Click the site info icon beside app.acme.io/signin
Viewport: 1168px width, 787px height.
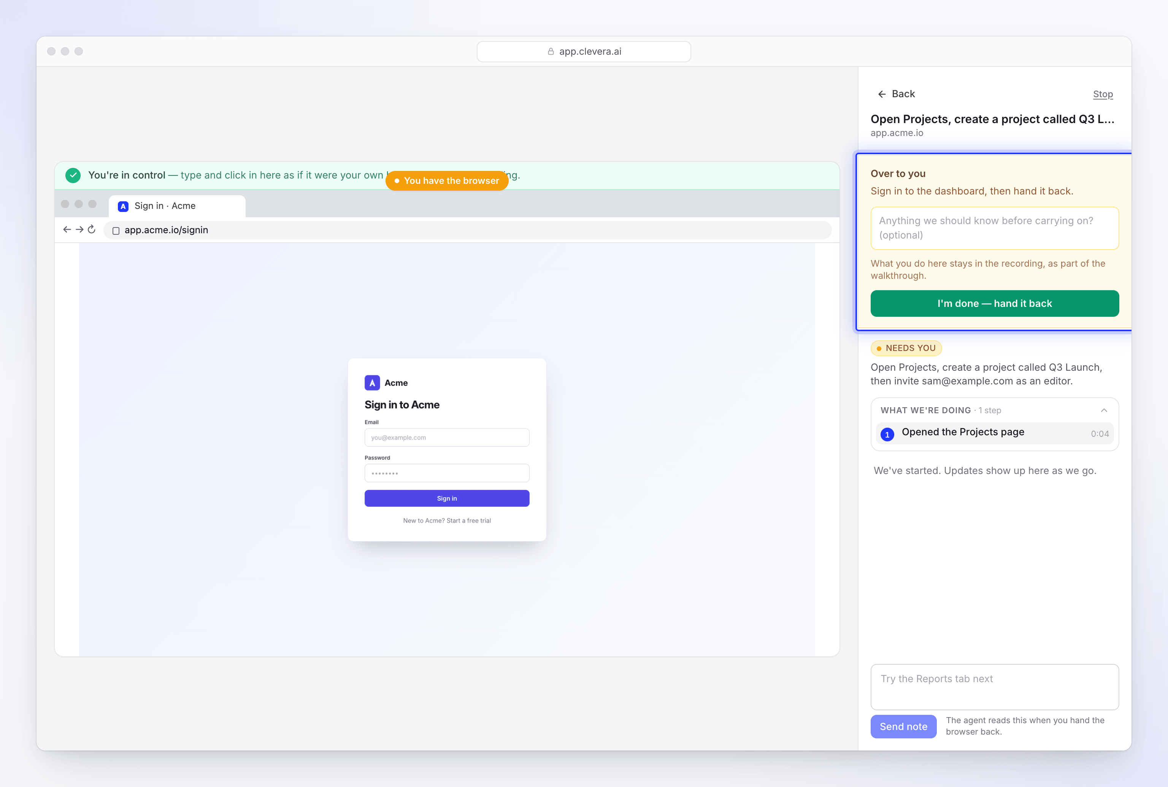(116, 231)
